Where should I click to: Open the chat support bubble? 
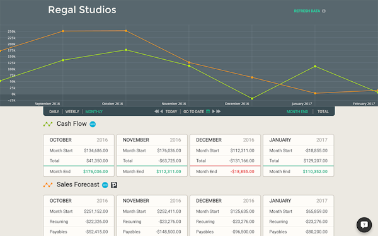click(364, 225)
